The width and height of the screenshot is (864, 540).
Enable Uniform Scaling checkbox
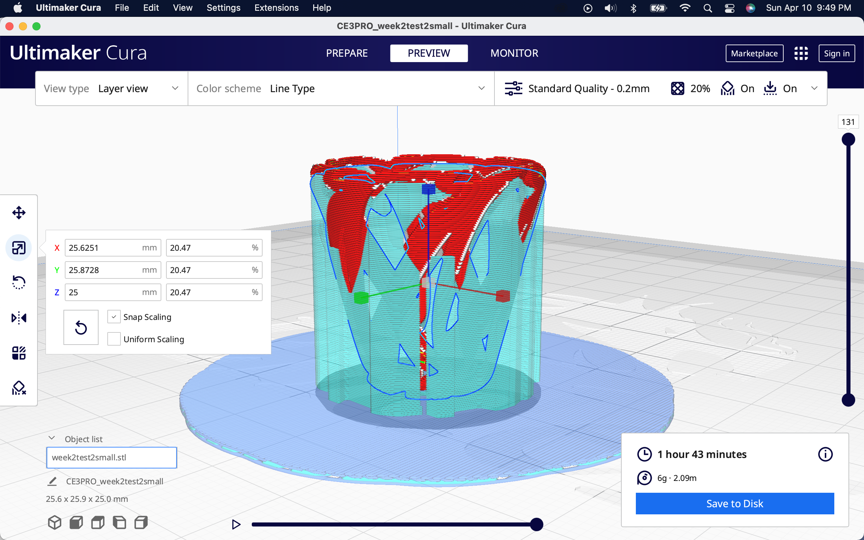point(114,339)
